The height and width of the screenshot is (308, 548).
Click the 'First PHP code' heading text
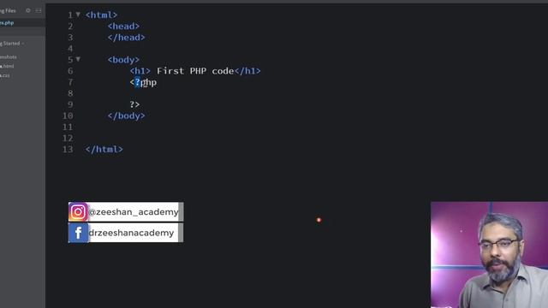195,71
